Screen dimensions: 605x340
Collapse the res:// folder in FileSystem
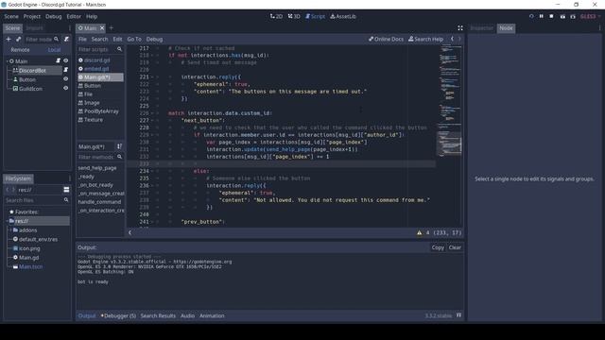point(8,221)
